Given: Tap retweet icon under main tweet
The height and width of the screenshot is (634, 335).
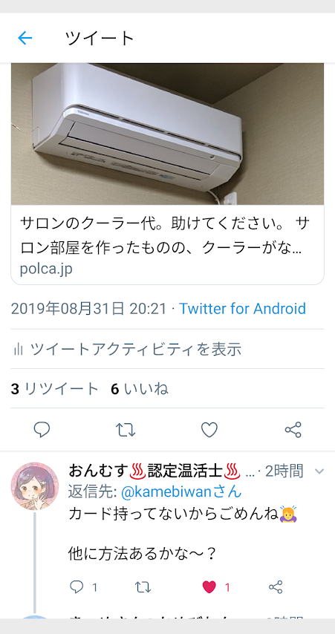Looking at the screenshot, I should 126,429.
